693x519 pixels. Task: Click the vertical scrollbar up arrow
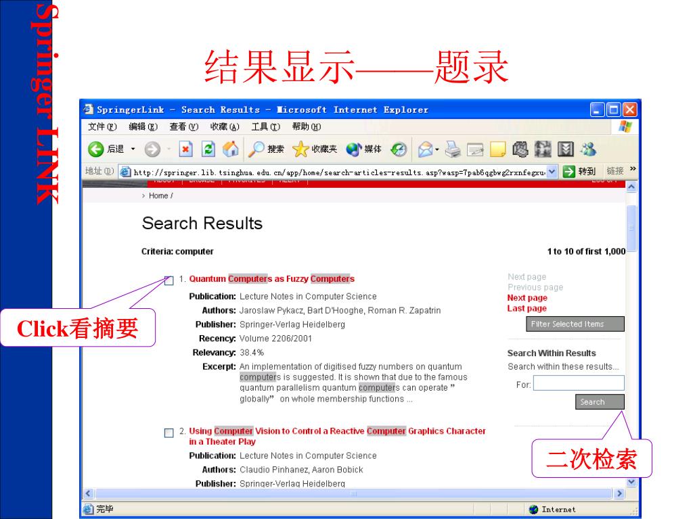coord(631,187)
